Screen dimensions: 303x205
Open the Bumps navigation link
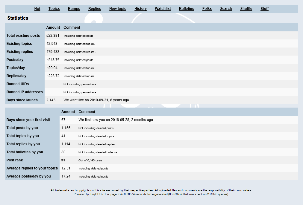pos(74,9)
